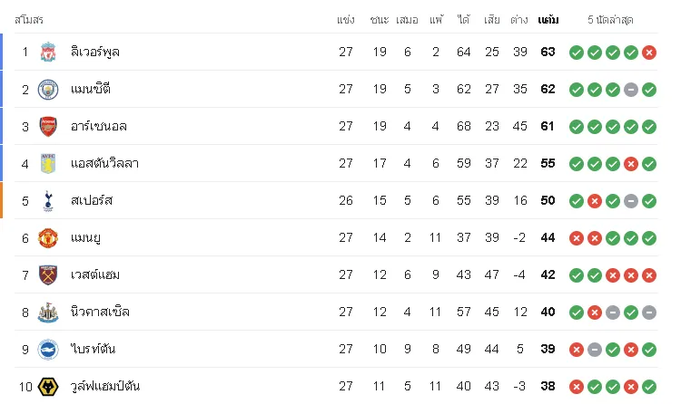Click Liverpool's red loss icon in recent form

(649, 53)
